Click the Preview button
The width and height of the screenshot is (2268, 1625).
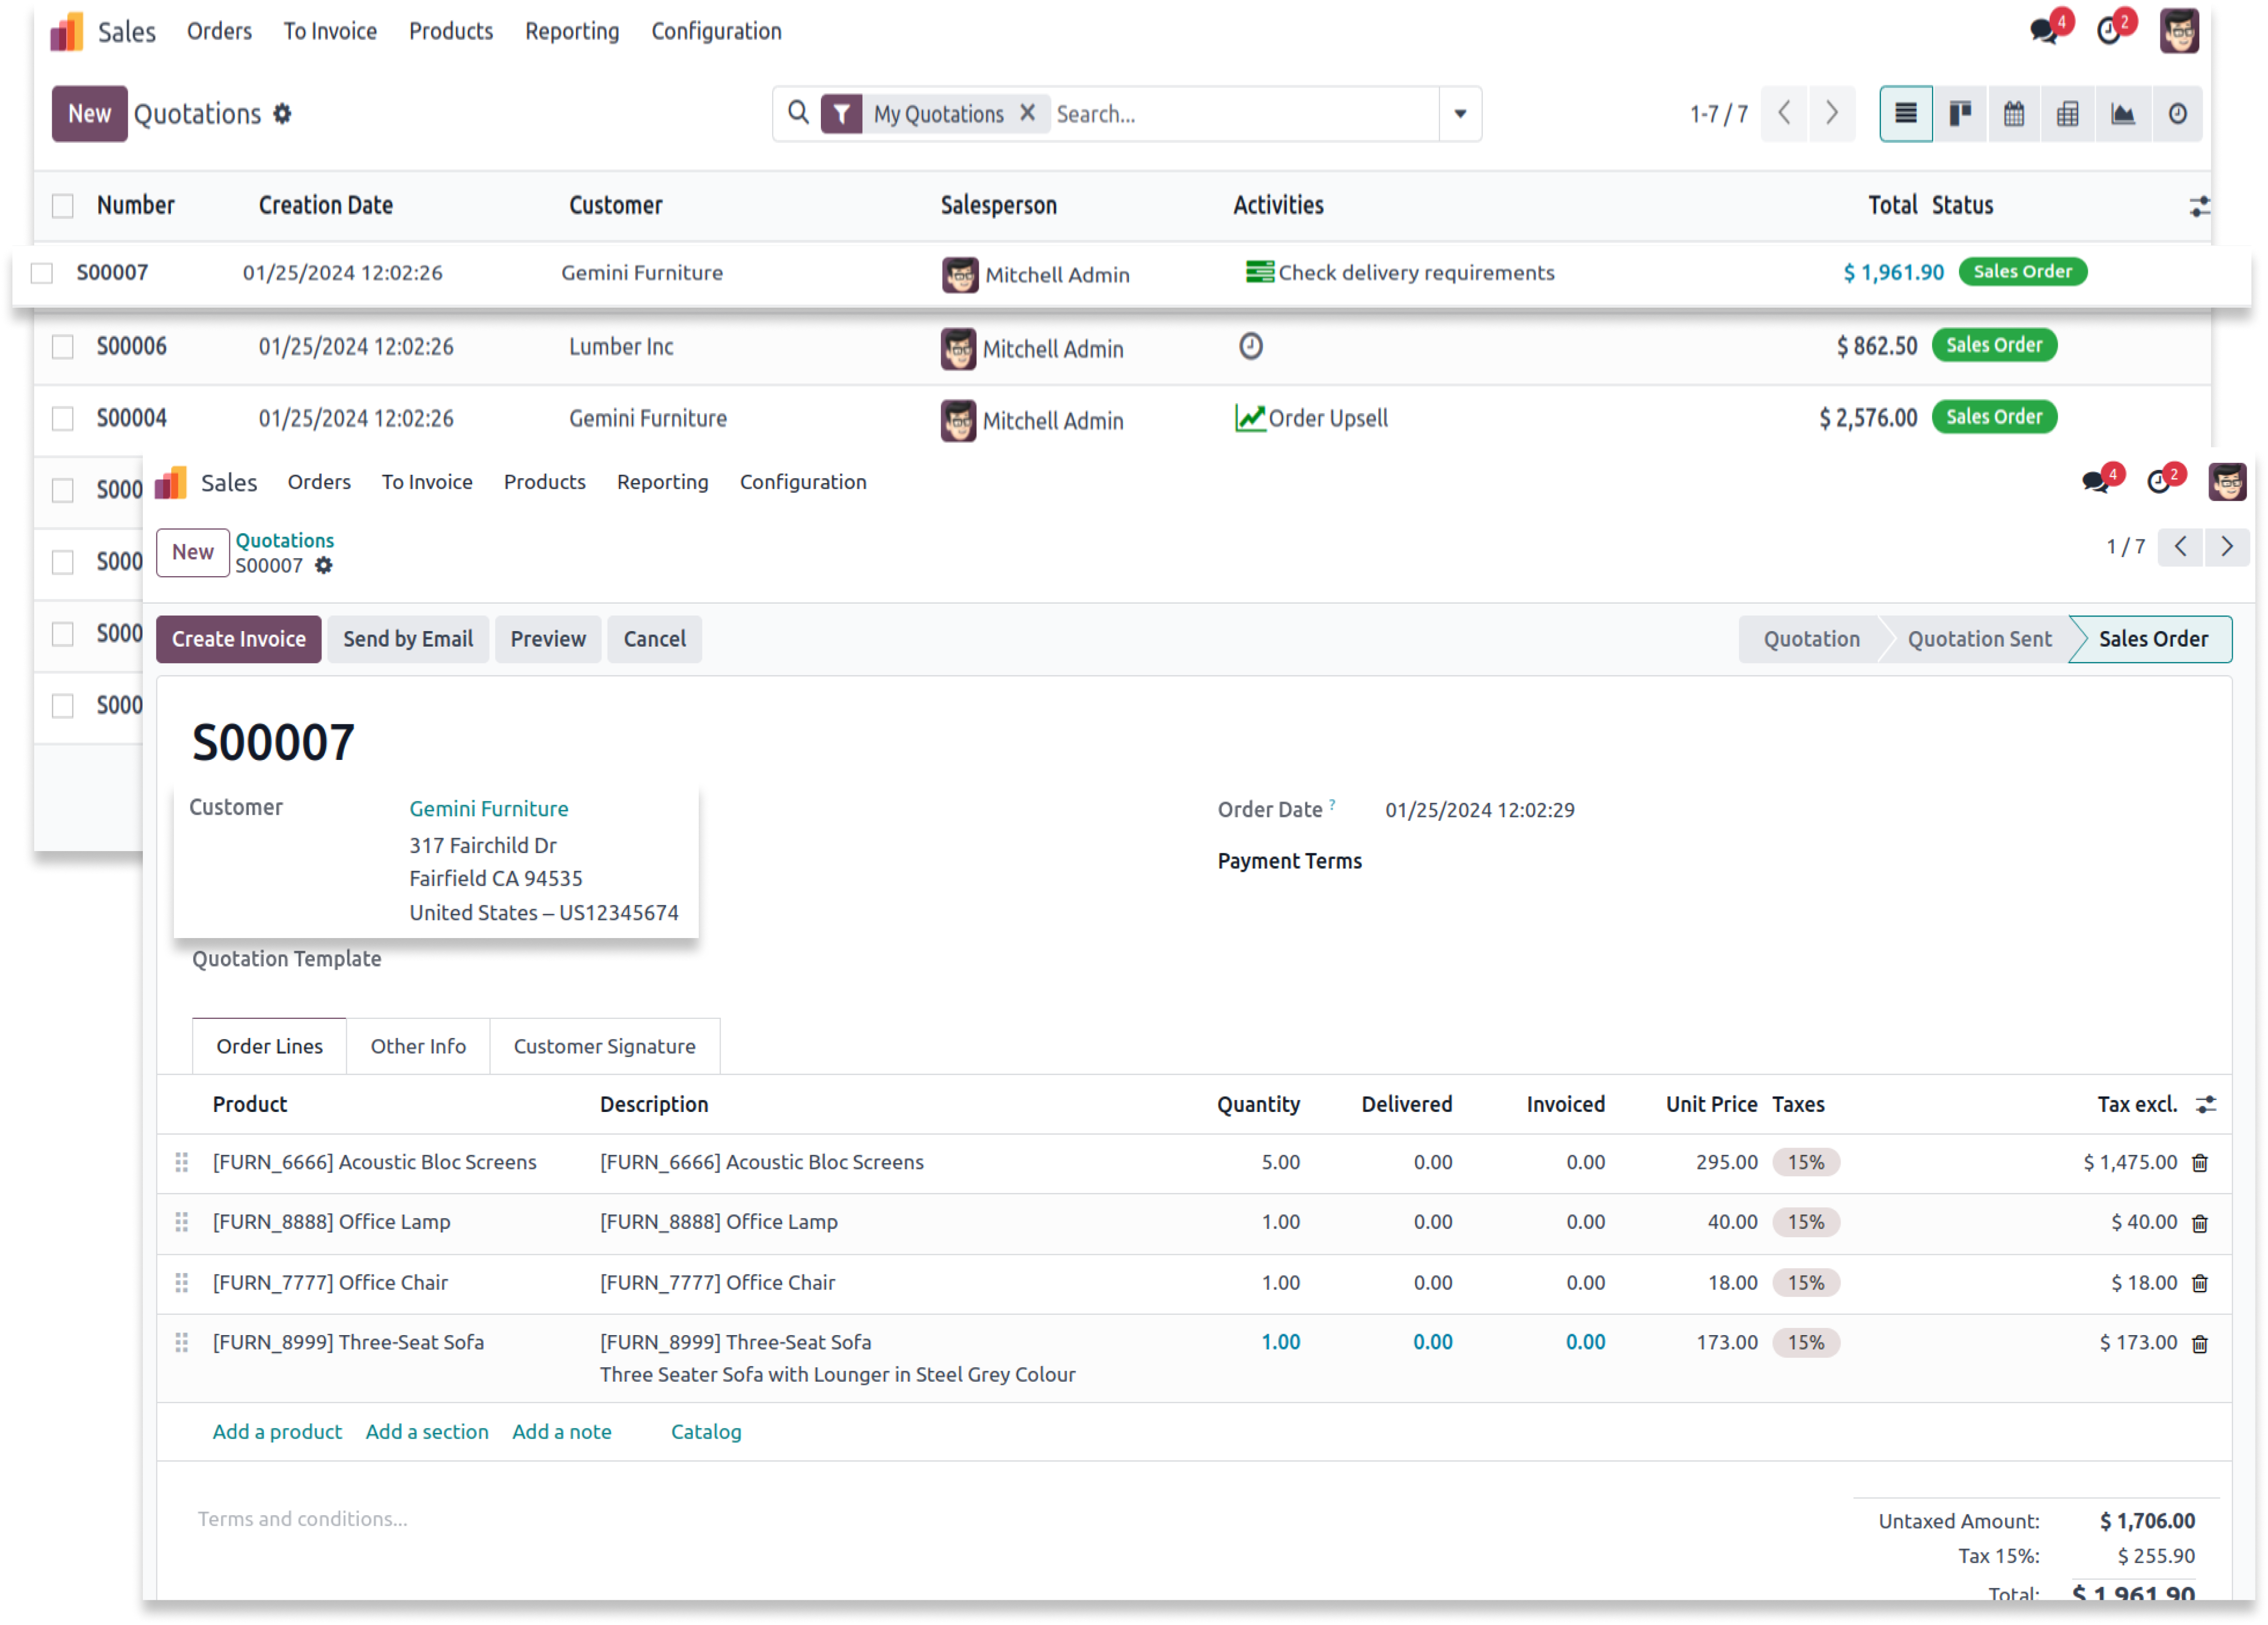548,639
